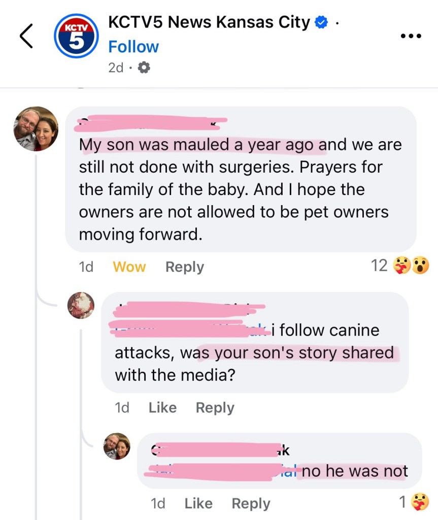Like the 'no he was not' reply
Screen dimensions: 438x520
click(198, 503)
